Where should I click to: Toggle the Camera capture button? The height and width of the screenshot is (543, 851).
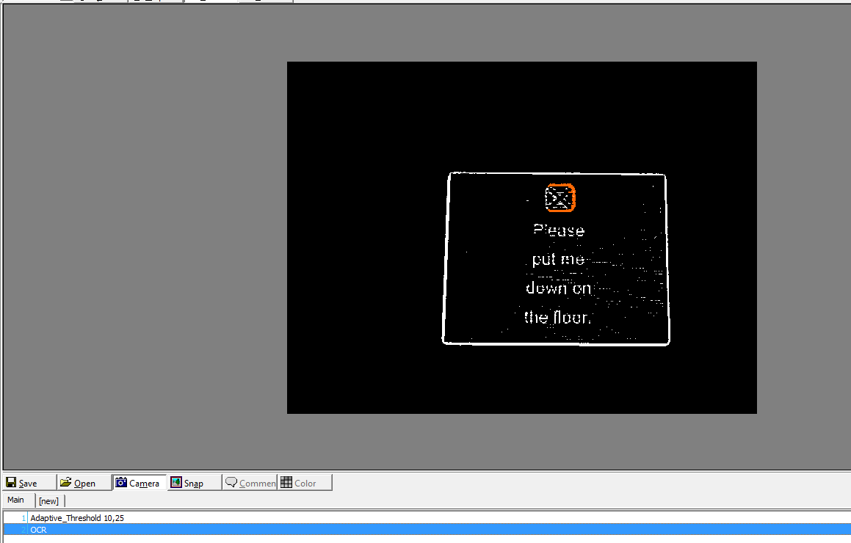140,483
